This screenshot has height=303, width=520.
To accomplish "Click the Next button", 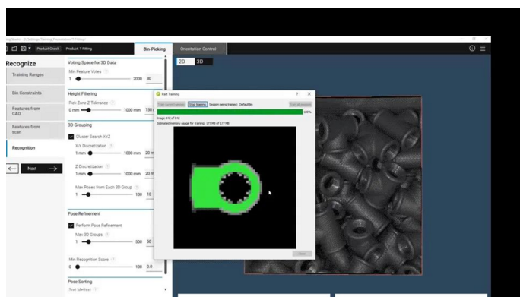I will point(42,169).
